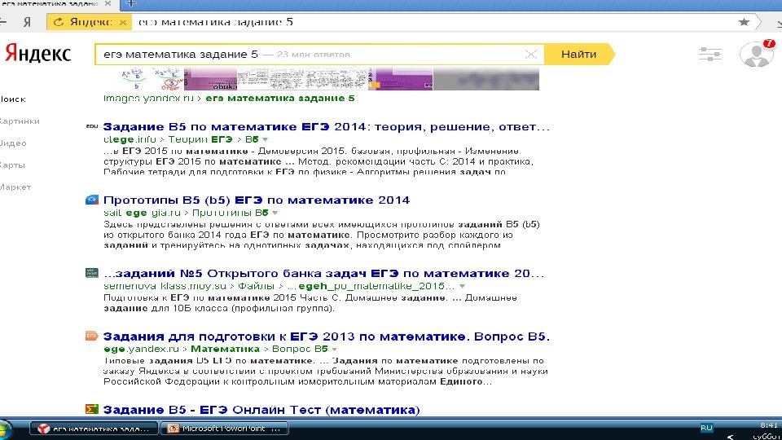The width and height of the screenshot is (782, 440).
Task: Click the Теория ЕГЭ breadcrumb link
Action: tap(200, 139)
